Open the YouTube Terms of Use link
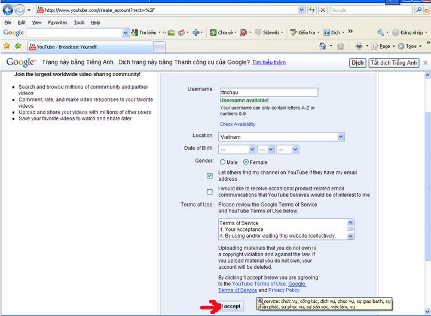Screen dimensions: 431x316 point(259,284)
